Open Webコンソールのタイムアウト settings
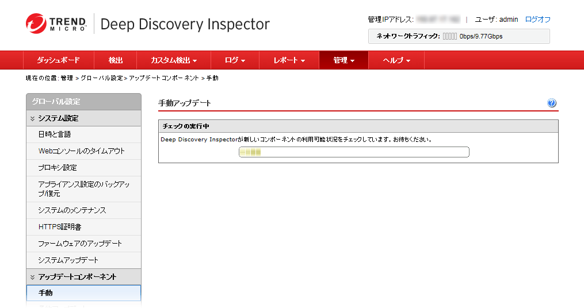 click(84, 151)
